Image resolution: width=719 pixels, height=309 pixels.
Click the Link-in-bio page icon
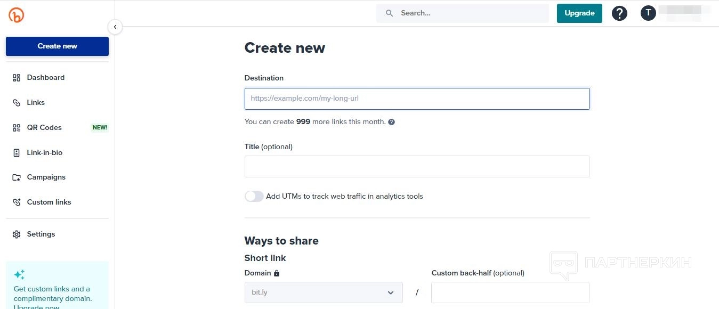pyautogui.click(x=17, y=153)
